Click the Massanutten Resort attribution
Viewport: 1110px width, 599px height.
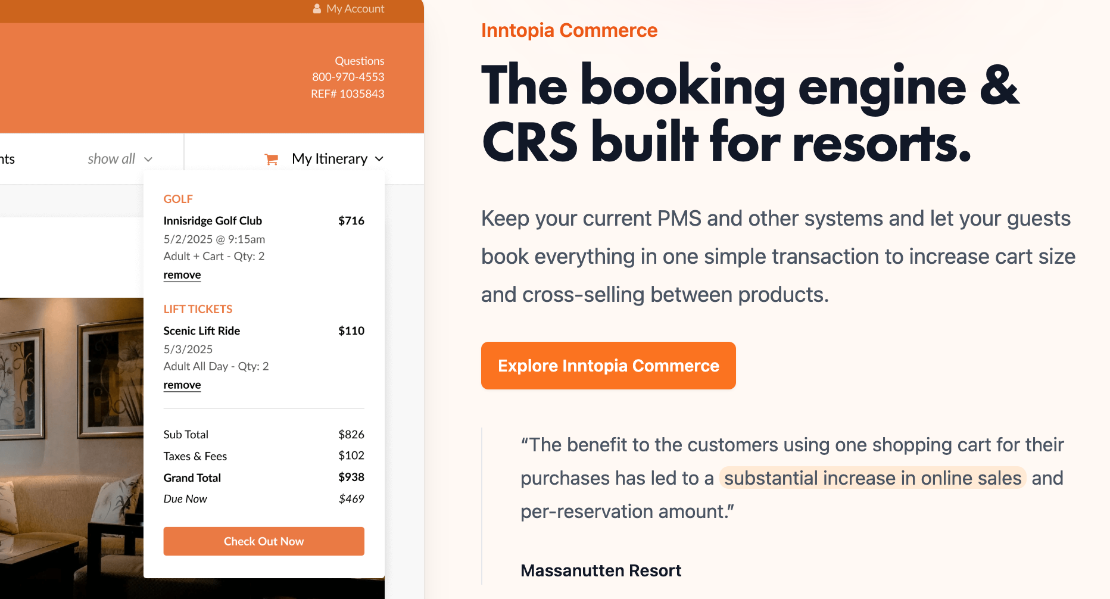point(600,570)
